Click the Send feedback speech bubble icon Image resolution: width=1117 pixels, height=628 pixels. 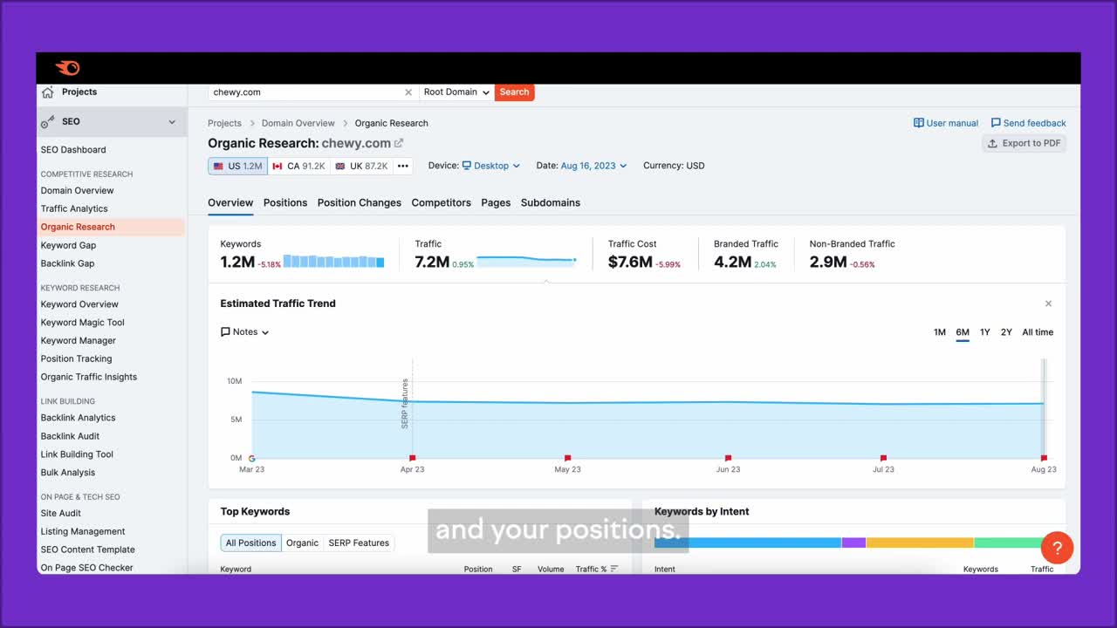click(x=996, y=123)
